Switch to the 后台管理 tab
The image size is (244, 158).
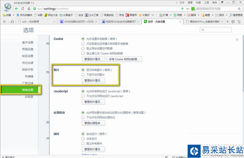click(37, 21)
